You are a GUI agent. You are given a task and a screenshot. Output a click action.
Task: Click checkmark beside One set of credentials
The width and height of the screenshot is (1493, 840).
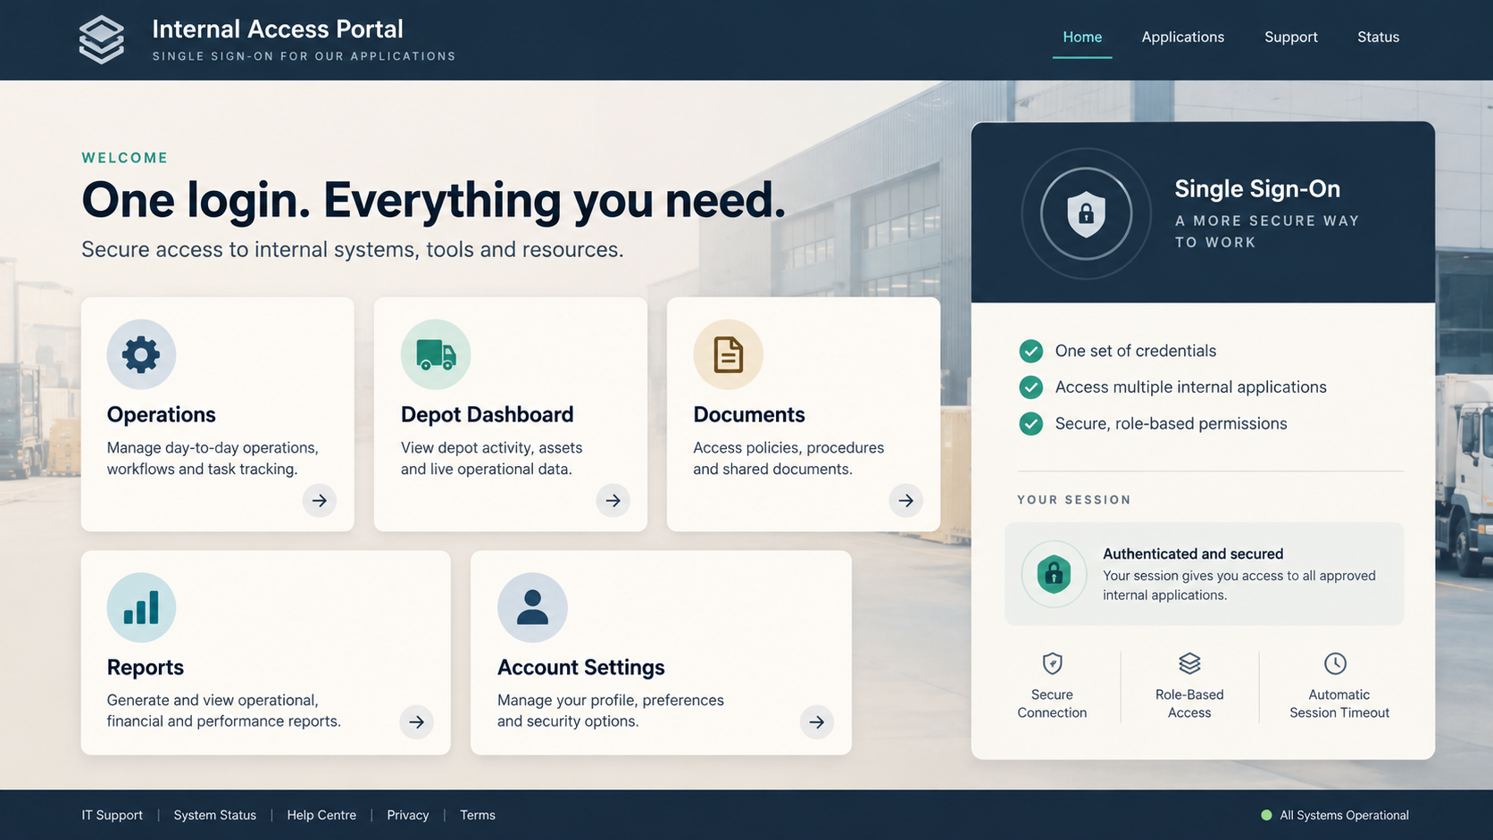(x=1030, y=351)
